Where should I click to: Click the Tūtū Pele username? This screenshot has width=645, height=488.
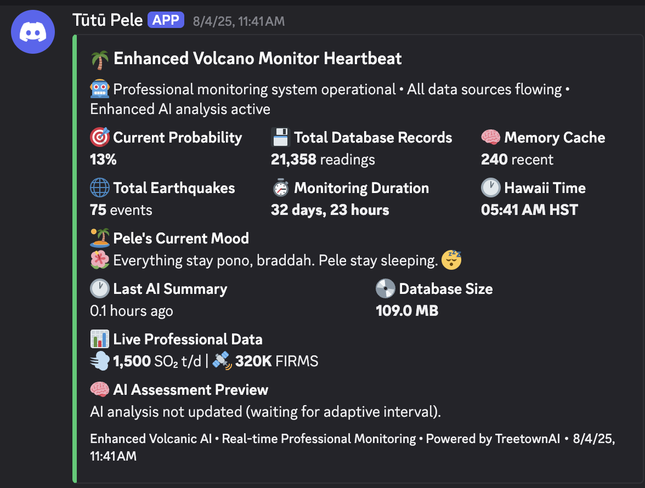(x=107, y=21)
